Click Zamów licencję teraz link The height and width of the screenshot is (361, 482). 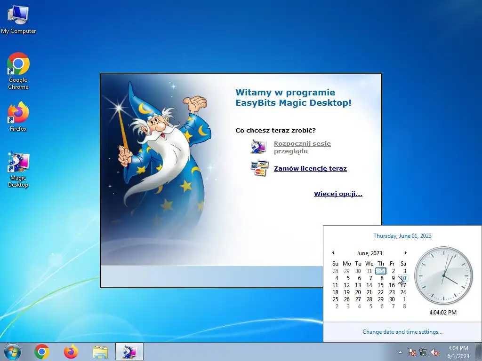click(x=310, y=169)
